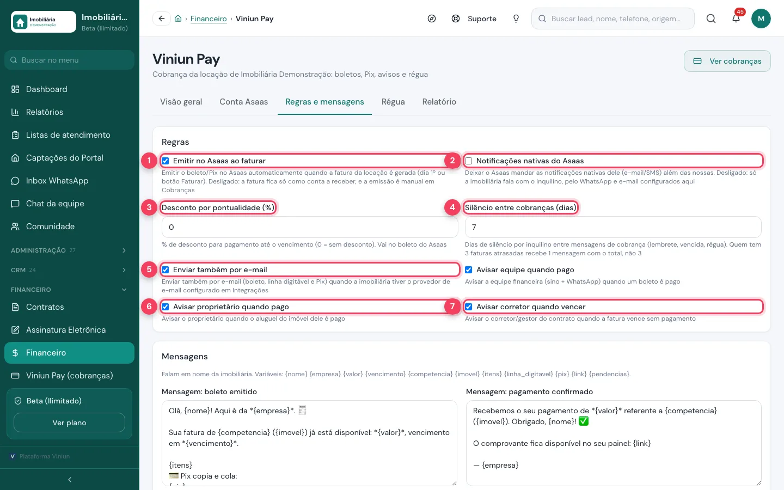Click the back arrow button
Image resolution: width=784 pixels, height=490 pixels.
coord(161,19)
